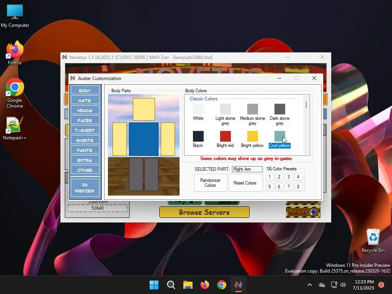Image resolution: width=392 pixels, height=294 pixels.
Task: Open My Computer desktop icon
Action: point(15,16)
